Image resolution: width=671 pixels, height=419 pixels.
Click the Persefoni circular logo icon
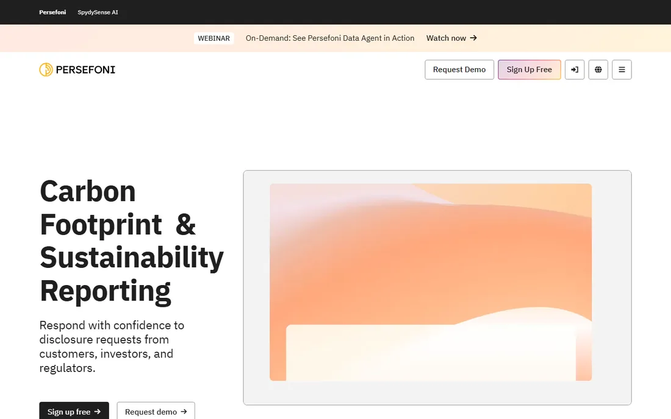click(46, 69)
